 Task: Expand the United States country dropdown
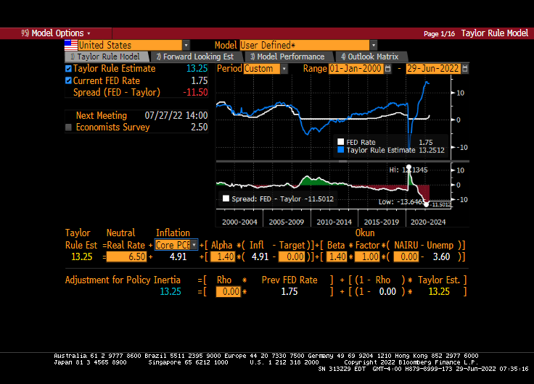click(x=186, y=45)
